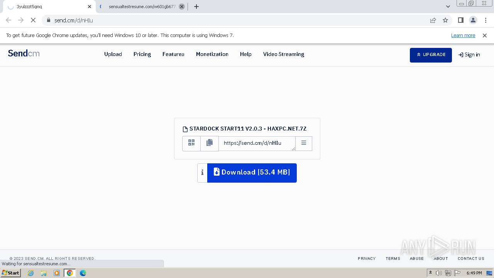Show QR code for the file link

click(x=191, y=143)
